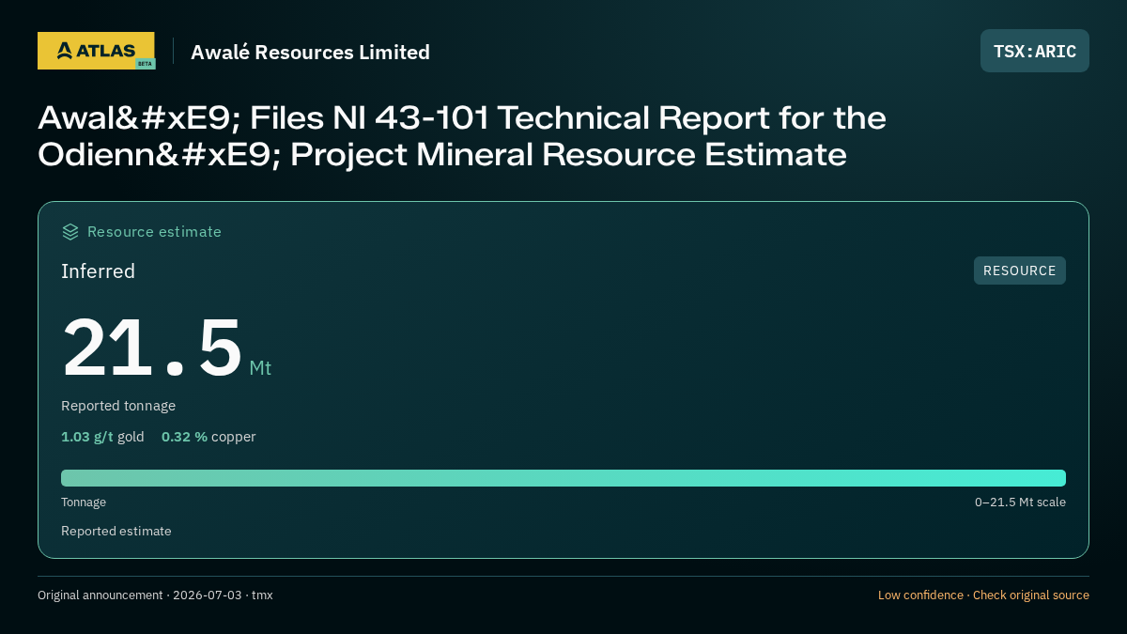This screenshot has height=634, width=1127.
Task: Click the tonnage progress bar
Action: tap(563, 478)
